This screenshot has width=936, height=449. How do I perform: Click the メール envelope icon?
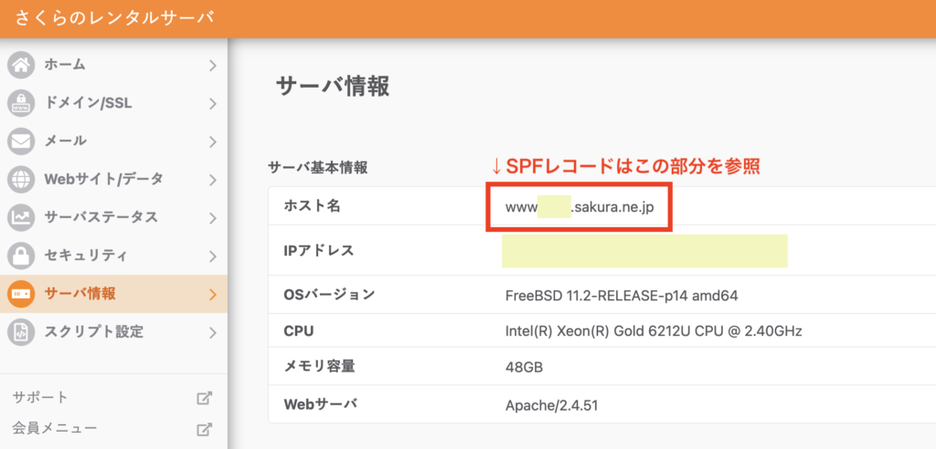(x=22, y=142)
